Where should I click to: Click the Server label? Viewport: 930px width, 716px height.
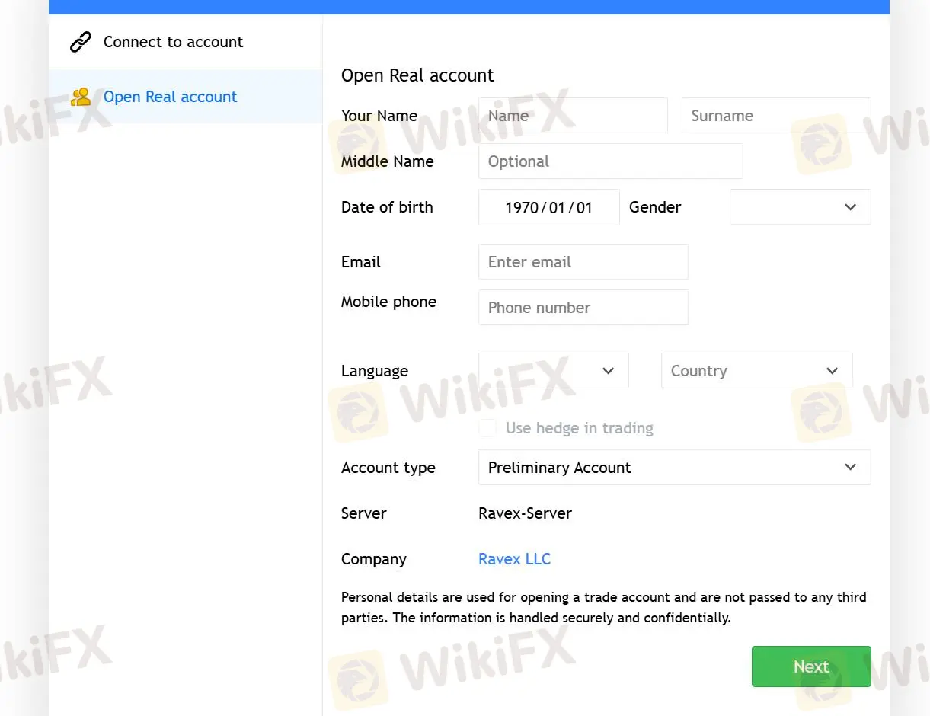tap(364, 513)
